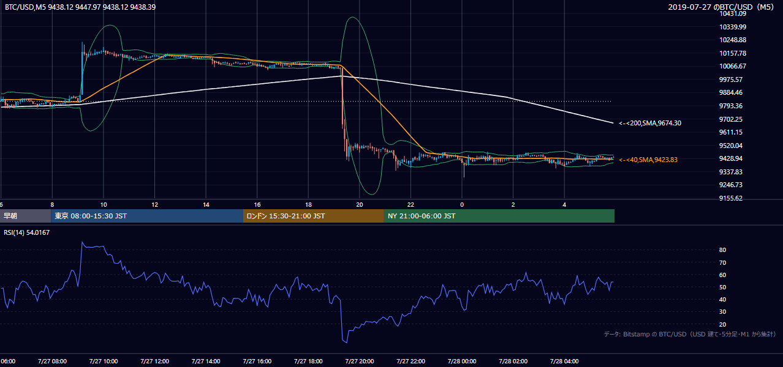Viewport: 783px width, 367px height.
Task: Click bottom time label 7/27 10:00
Action: tap(103, 361)
